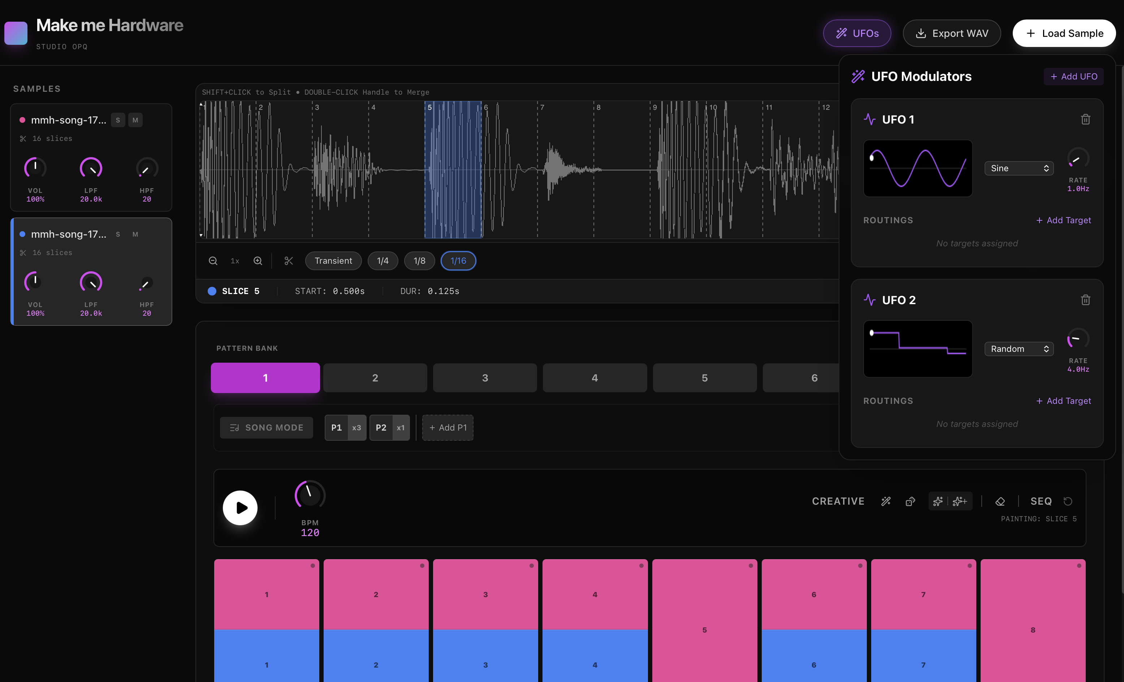Click second sample's LPF knob

pyautogui.click(x=91, y=282)
